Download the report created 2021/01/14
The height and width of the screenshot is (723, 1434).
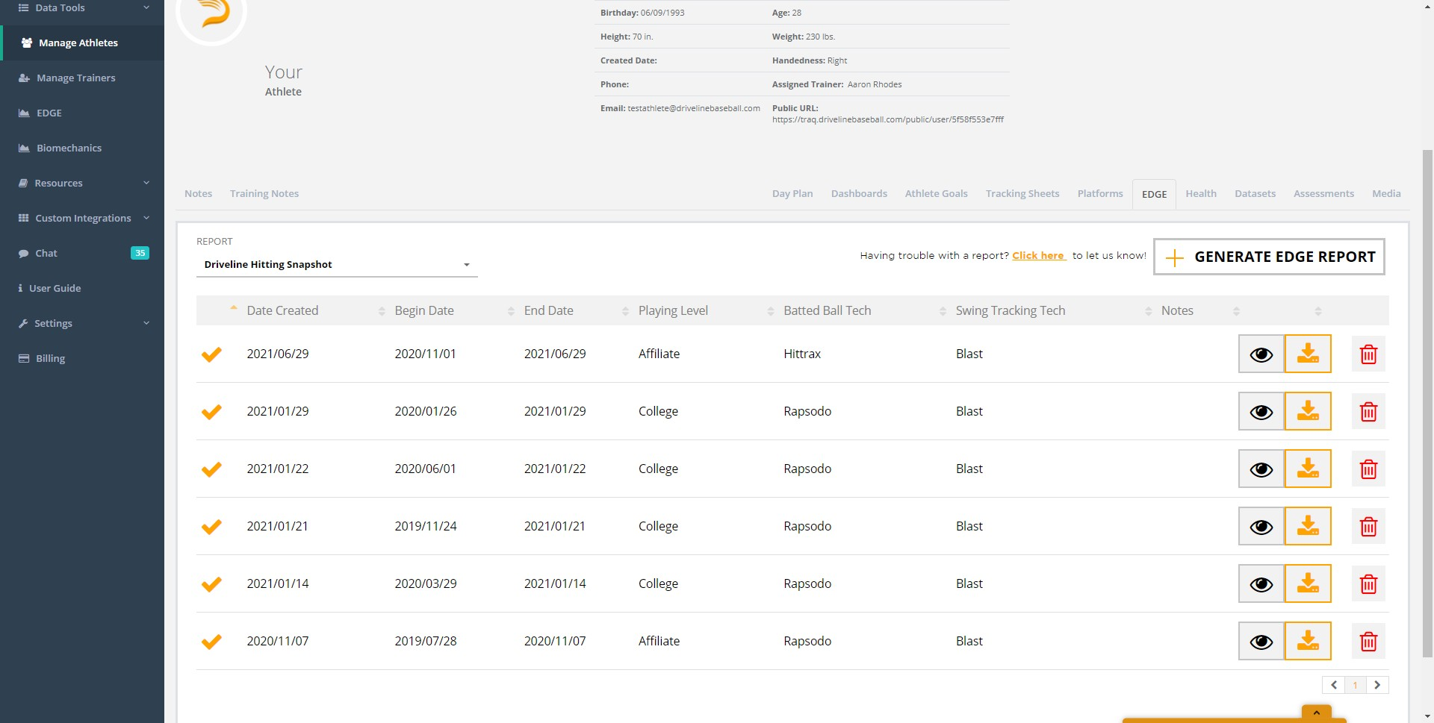(x=1308, y=583)
